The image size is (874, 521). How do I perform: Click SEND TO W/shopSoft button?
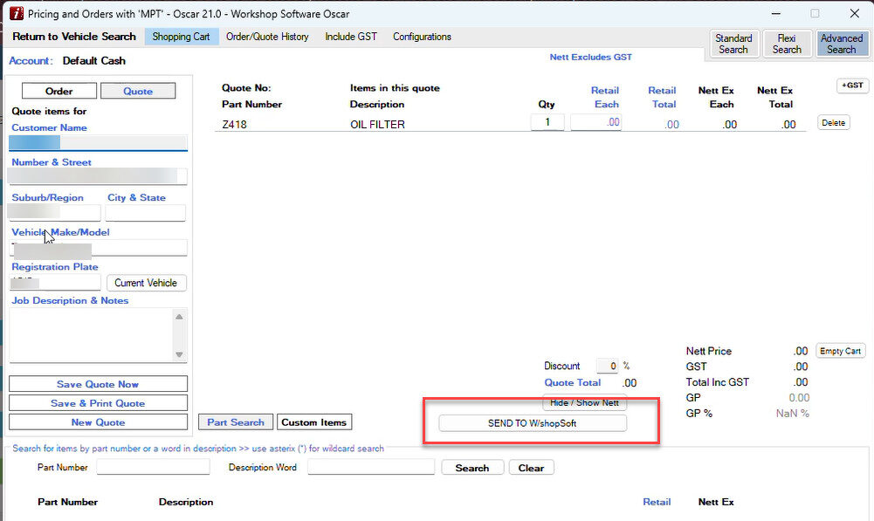(533, 423)
